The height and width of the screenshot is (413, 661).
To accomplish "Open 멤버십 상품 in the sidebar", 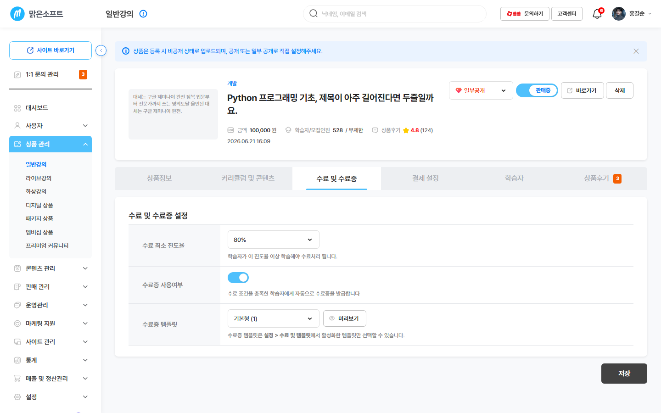I will click(x=39, y=232).
